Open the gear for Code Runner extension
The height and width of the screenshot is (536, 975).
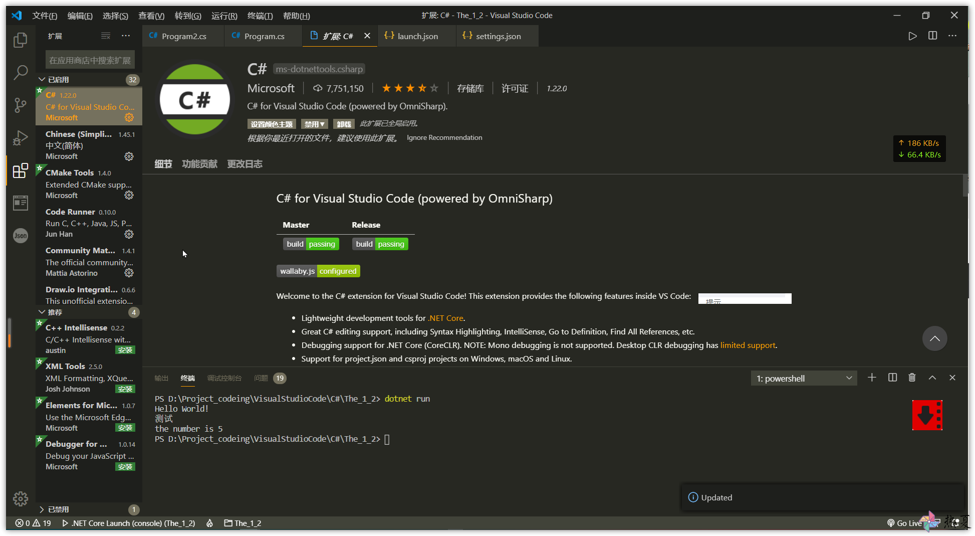[x=129, y=234]
